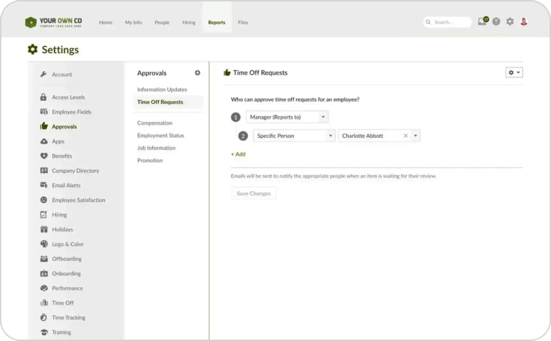Select Information Updates approval type
The height and width of the screenshot is (341, 551).
[x=162, y=90]
